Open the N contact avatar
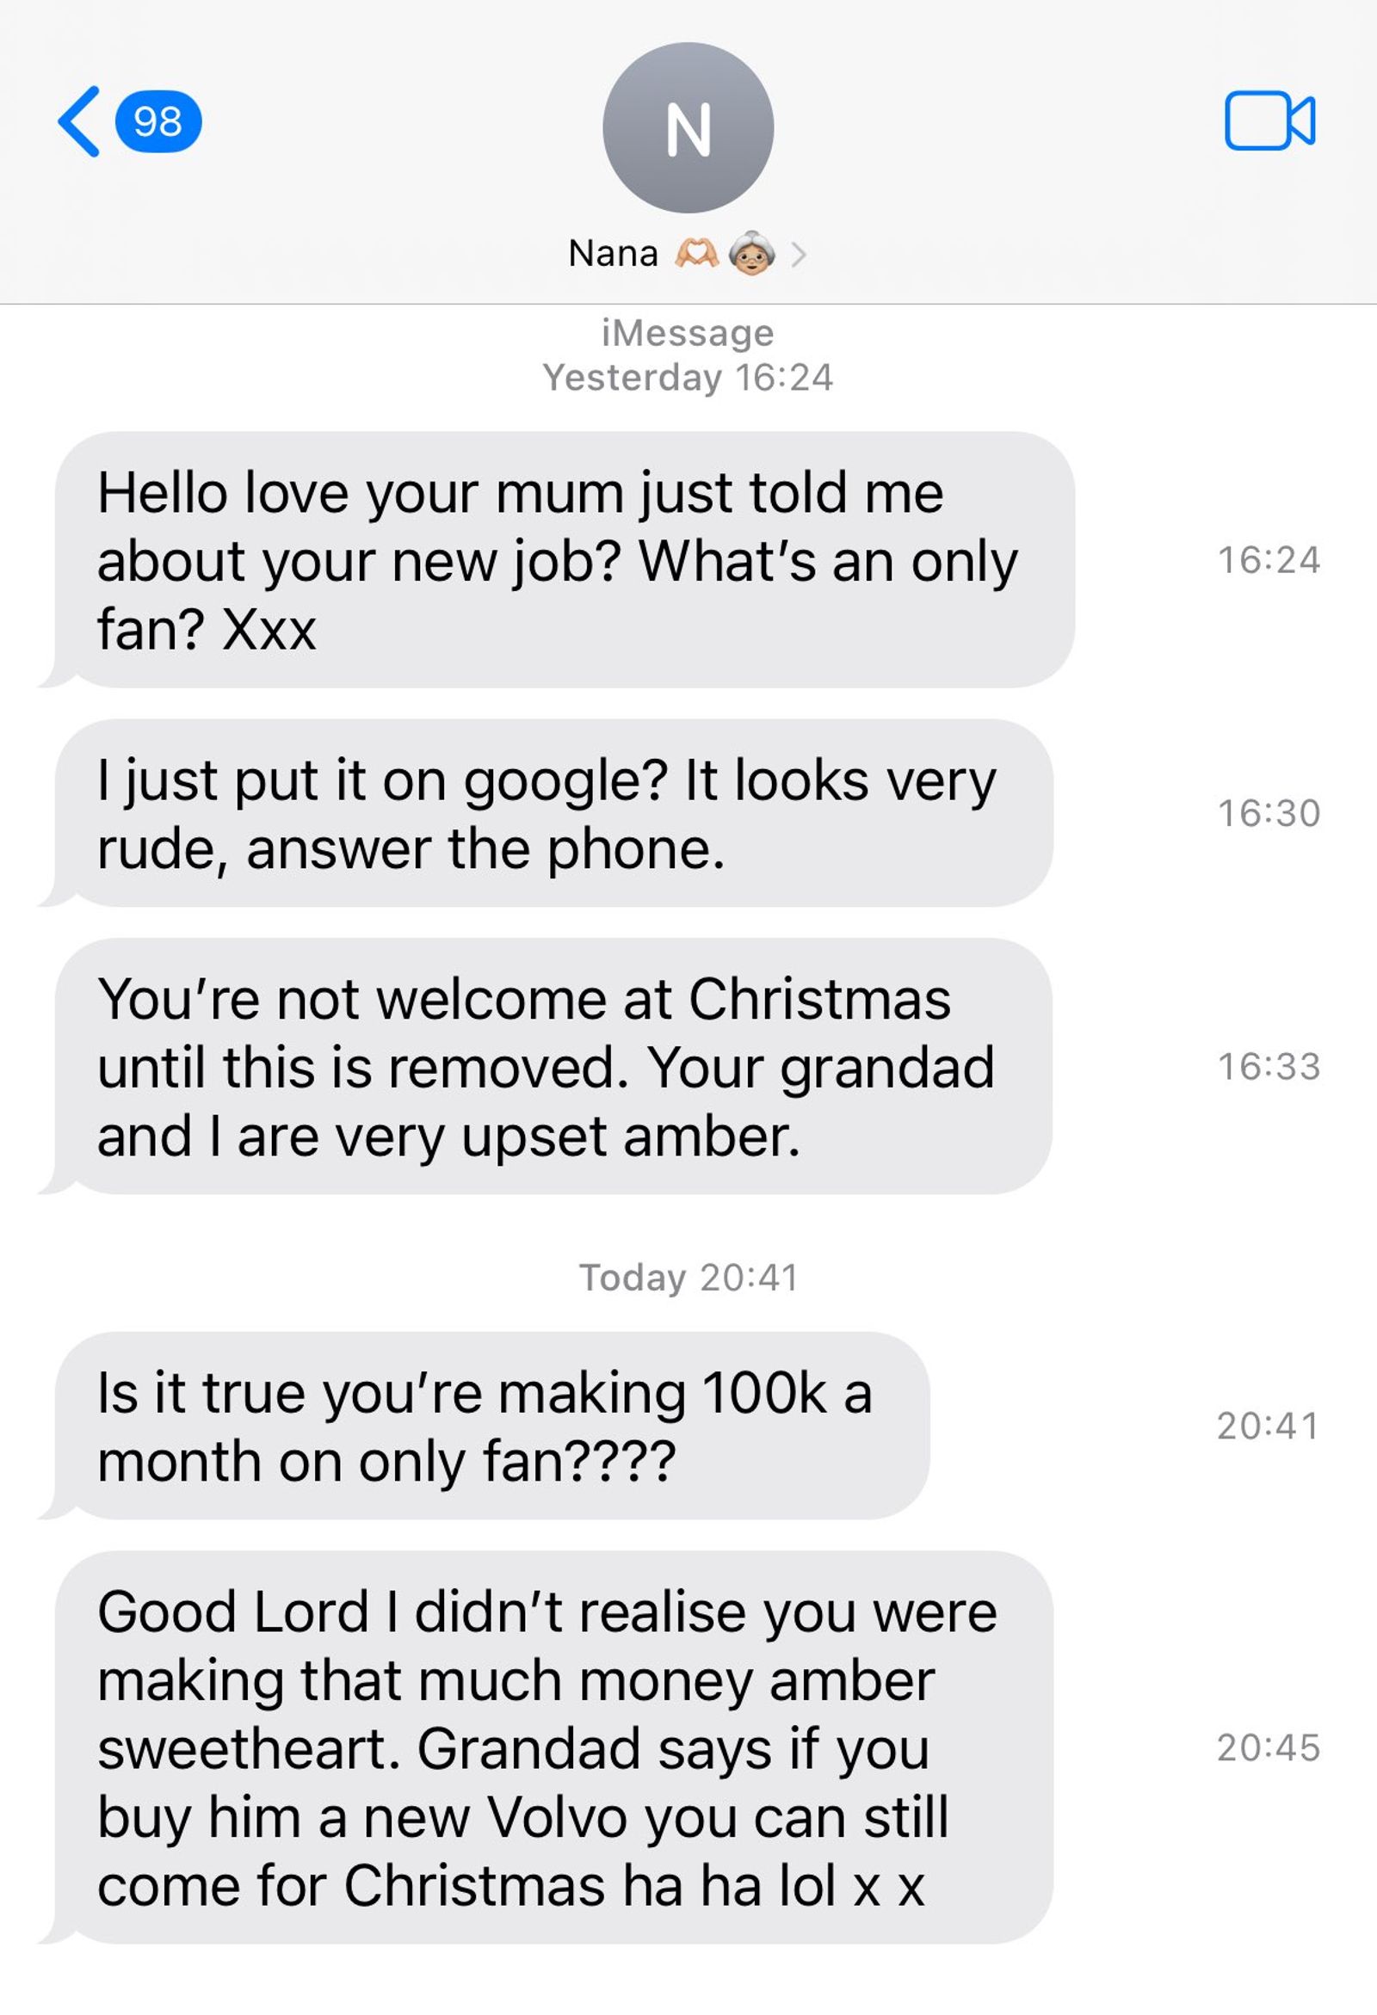 tap(688, 128)
